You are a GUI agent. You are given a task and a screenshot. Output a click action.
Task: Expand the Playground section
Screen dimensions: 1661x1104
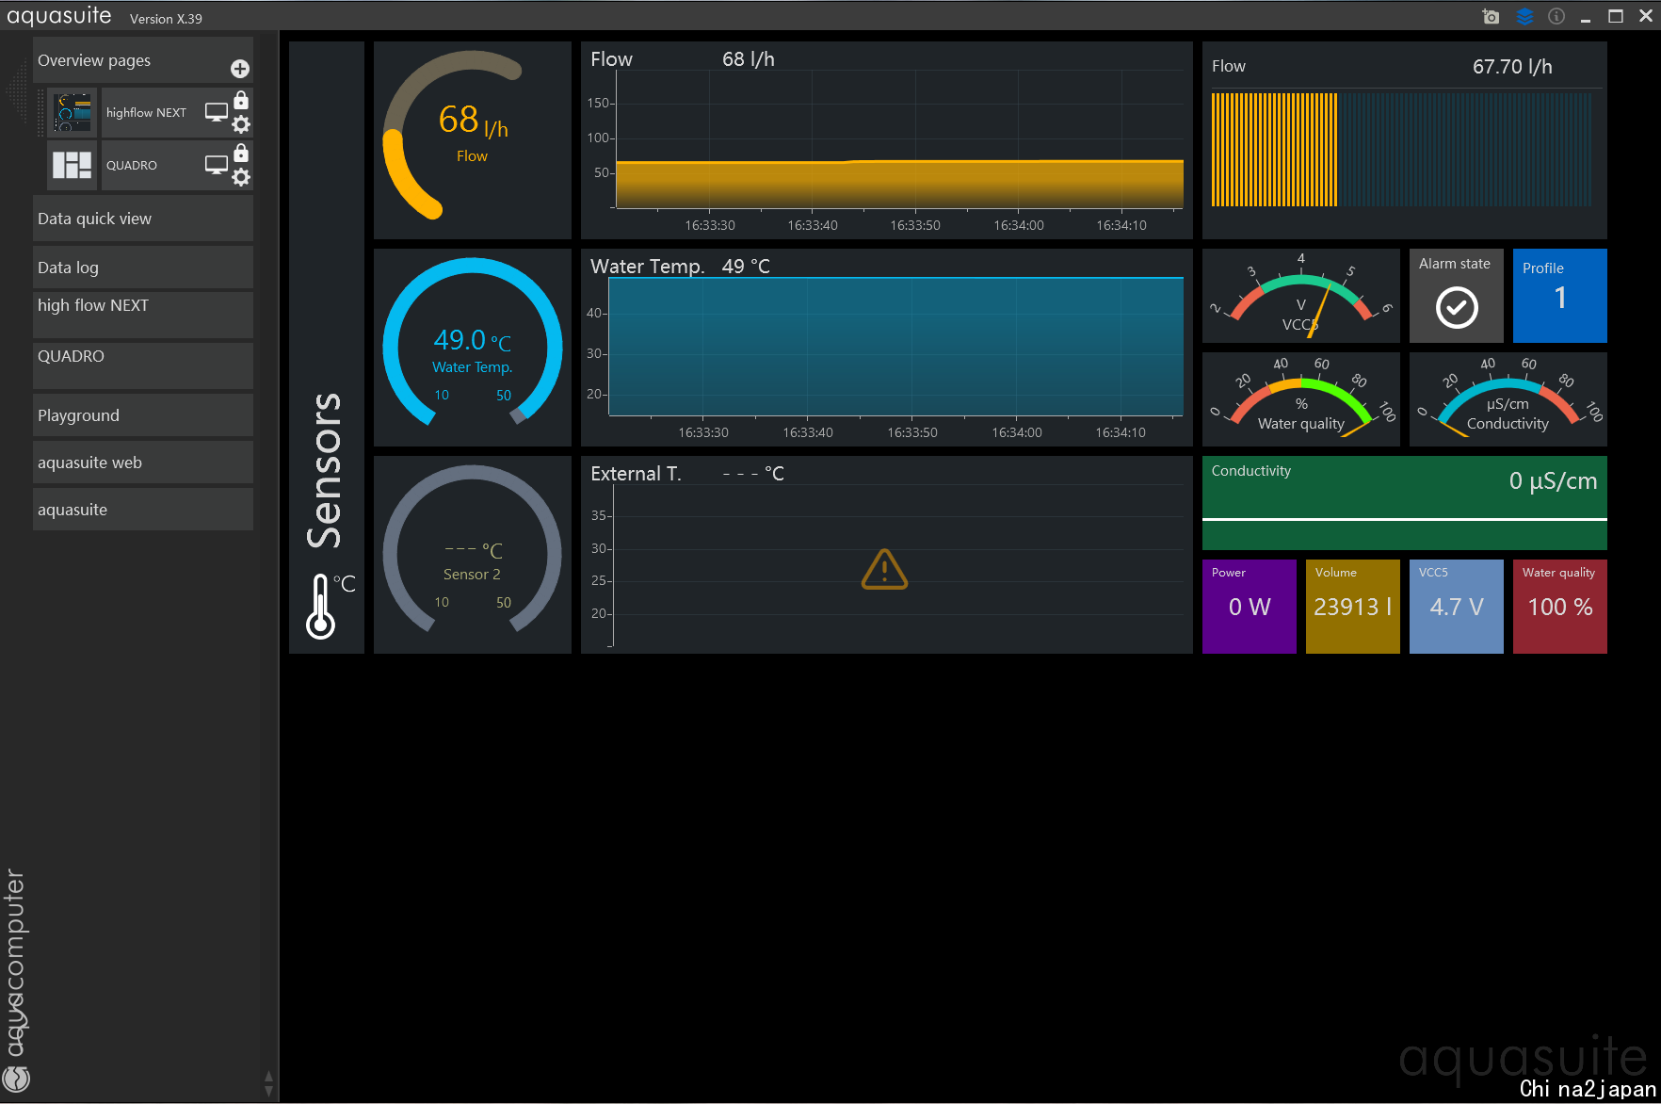point(143,415)
